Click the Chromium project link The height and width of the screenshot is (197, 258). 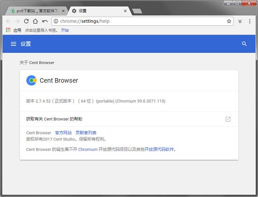tap(87, 149)
